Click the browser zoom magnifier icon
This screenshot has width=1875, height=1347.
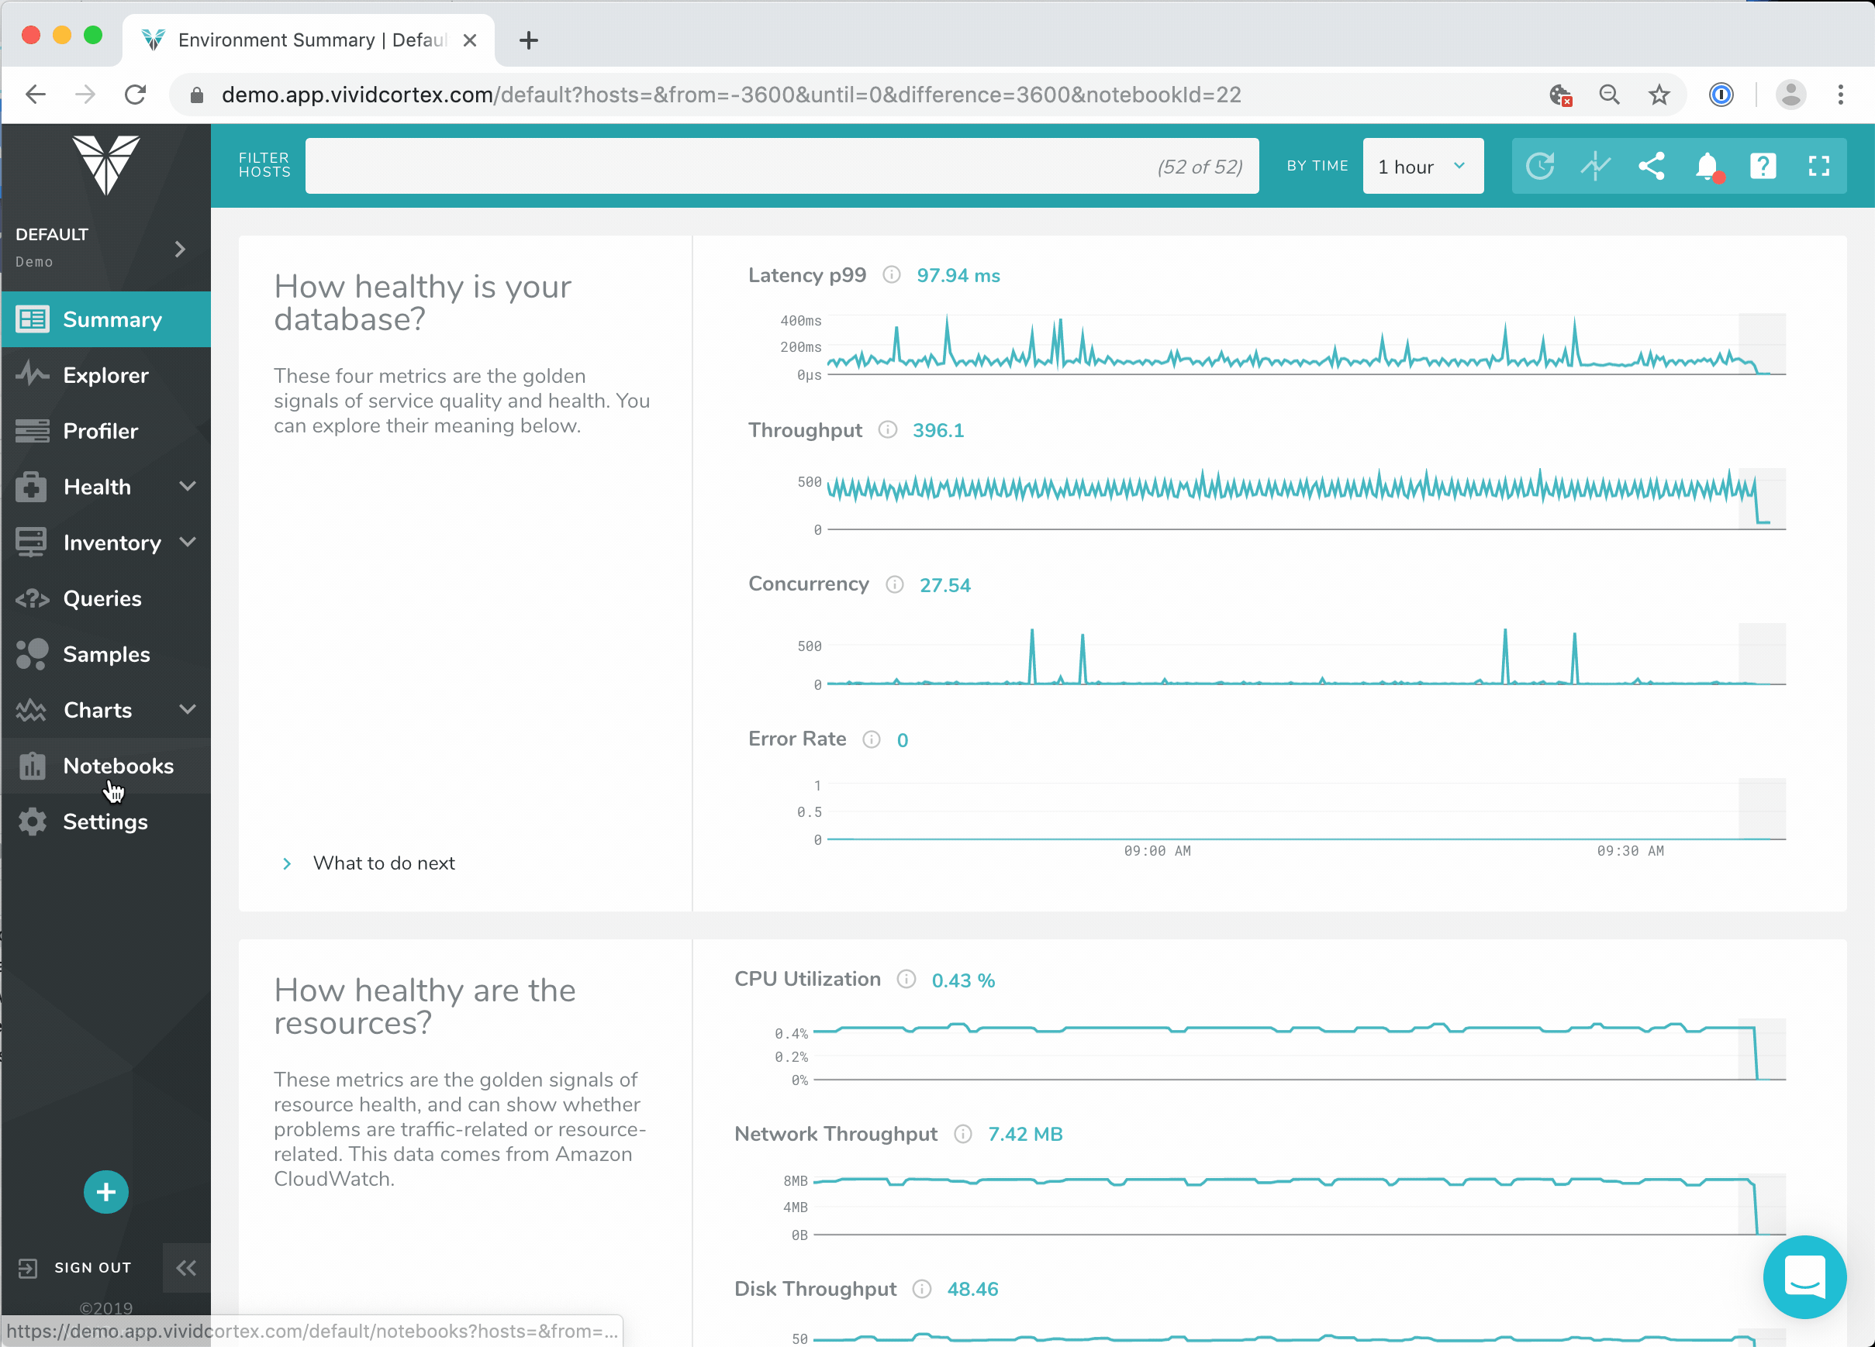point(1609,95)
